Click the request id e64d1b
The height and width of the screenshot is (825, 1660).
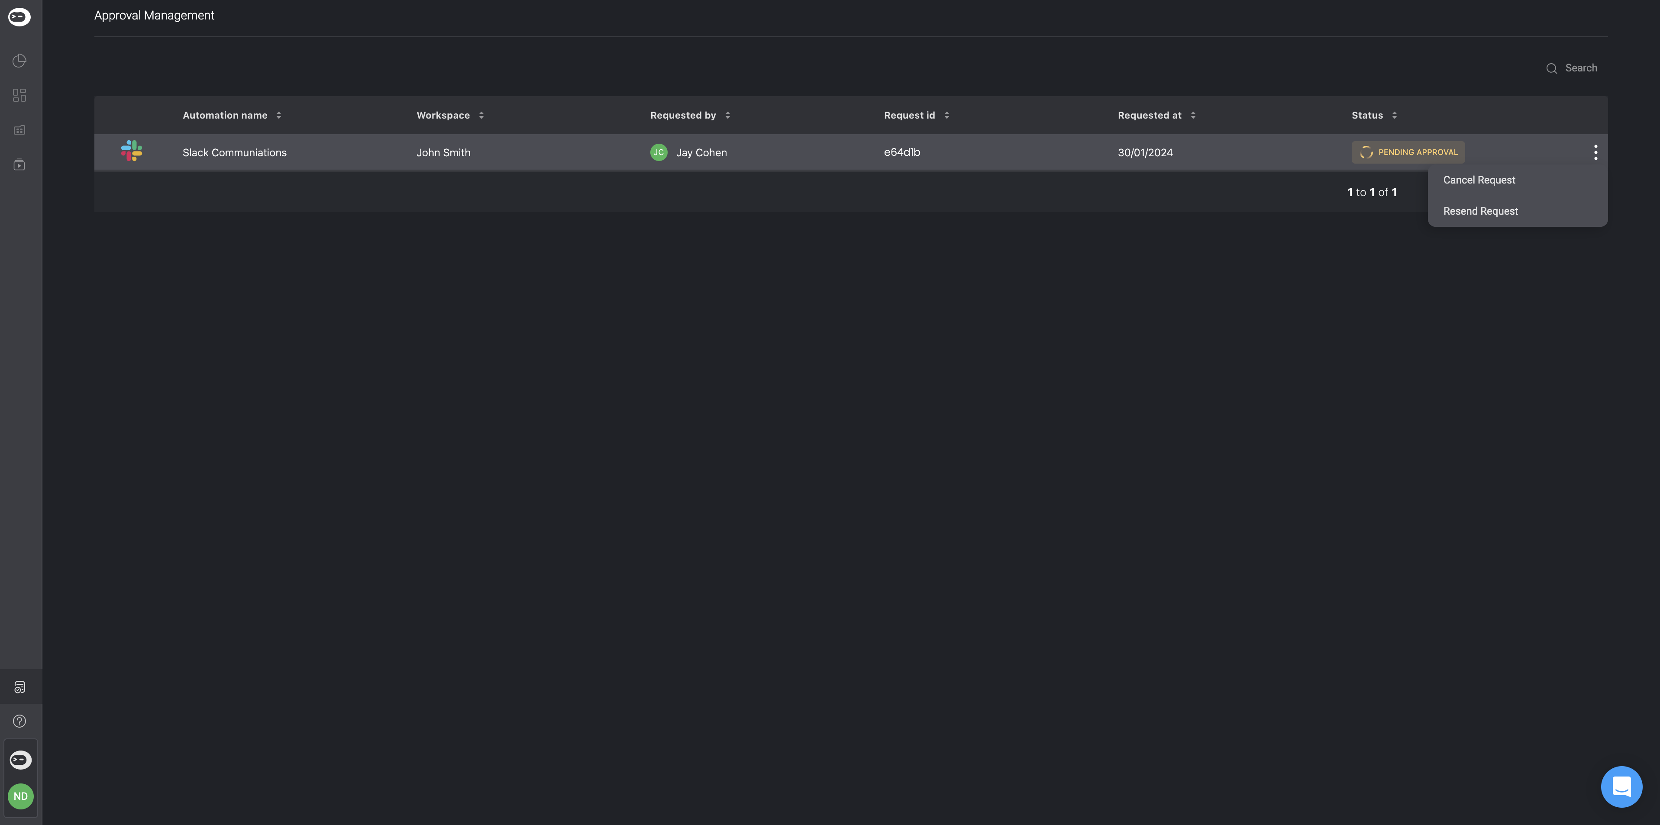pyautogui.click(x=901, y=153)
